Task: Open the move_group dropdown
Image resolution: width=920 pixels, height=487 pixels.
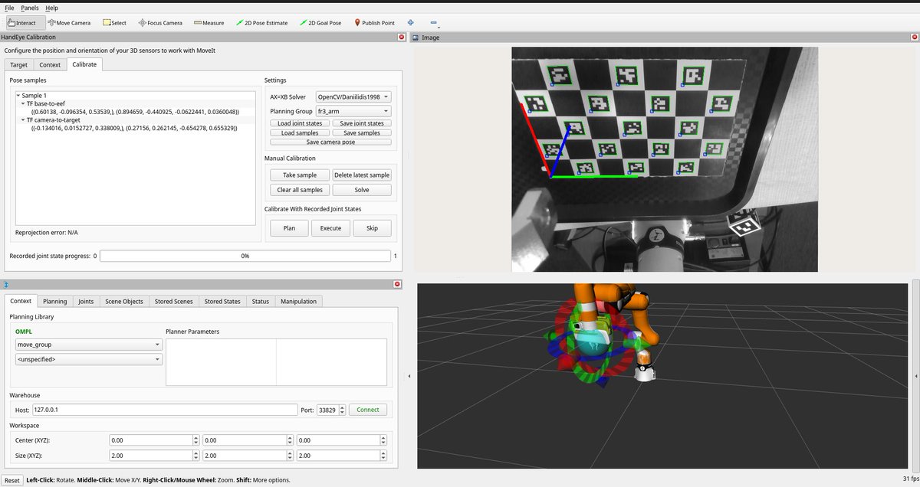Action: (89, 345)
